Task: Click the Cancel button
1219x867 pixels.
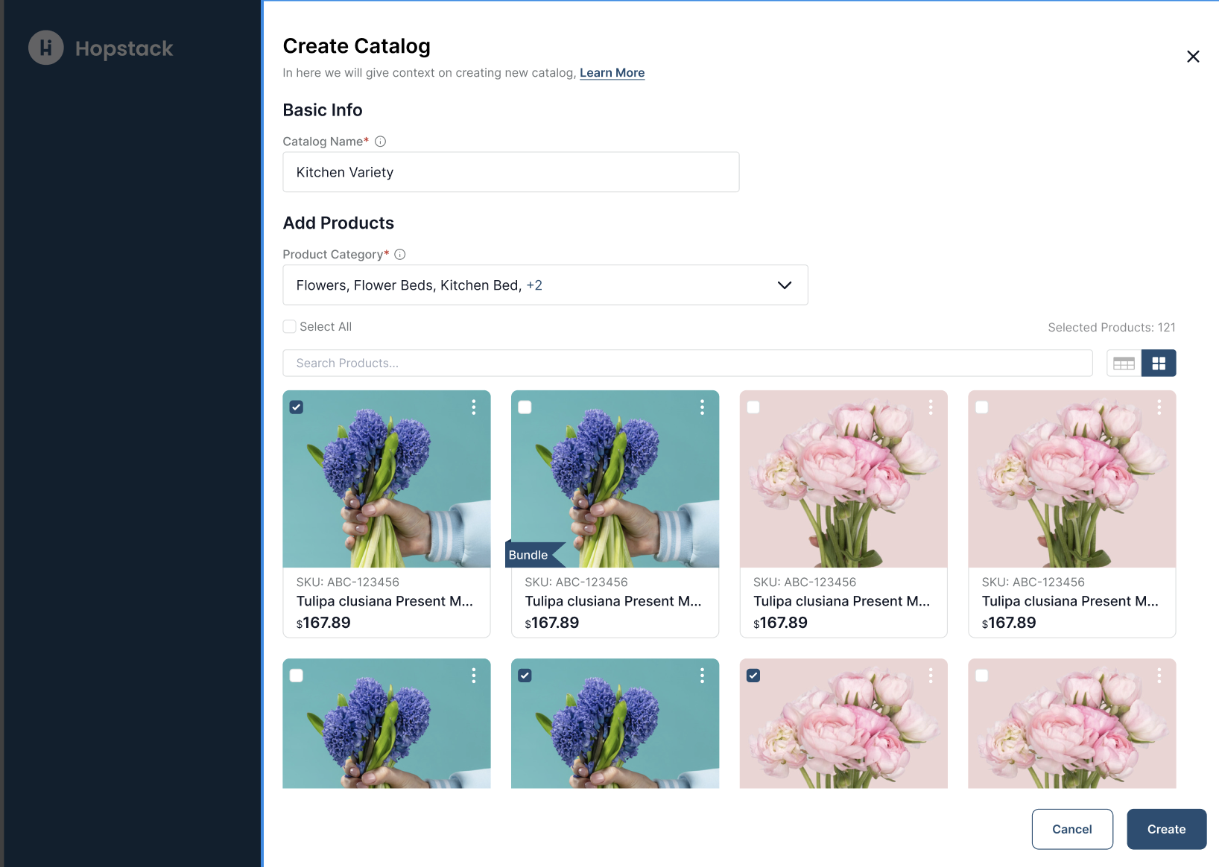Action: coord(1071,829)
